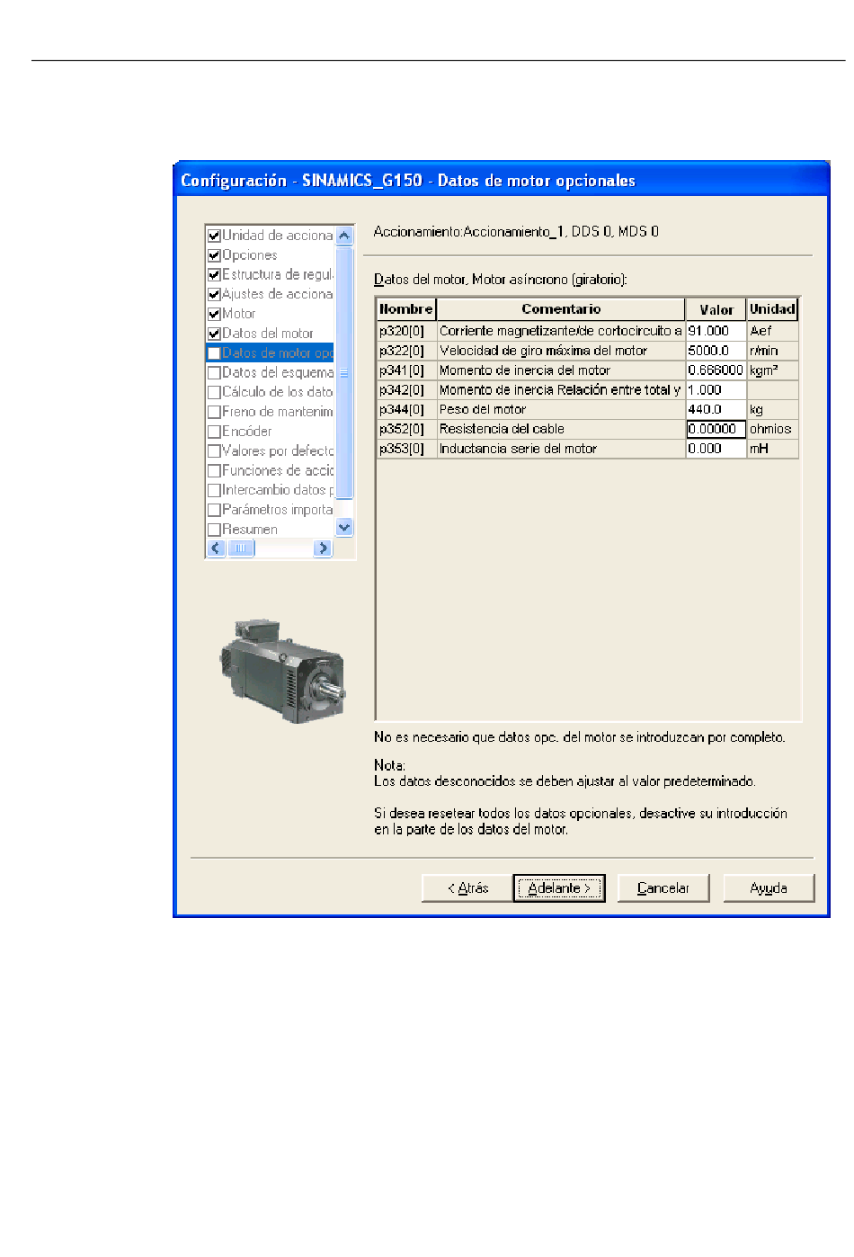Toggle the Freno de mantenimiento checkbox
The image size is (854, 1257).
[214, 412]
